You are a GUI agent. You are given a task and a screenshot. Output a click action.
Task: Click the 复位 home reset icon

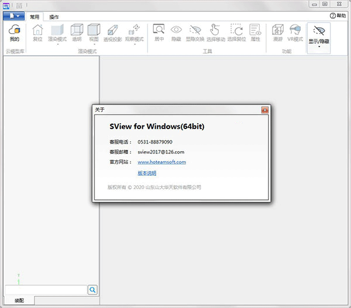(37, 33)
